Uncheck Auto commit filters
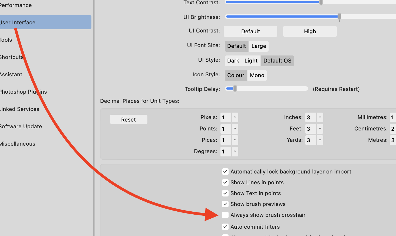This screenshot has width=396, height=236. click(x=225, y=227)
